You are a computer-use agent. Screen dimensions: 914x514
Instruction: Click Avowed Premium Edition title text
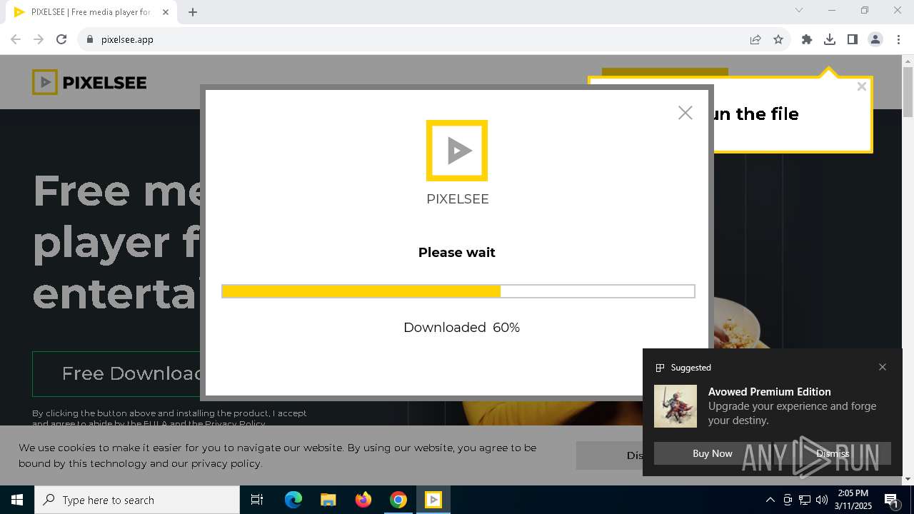[x=770, y=391]
